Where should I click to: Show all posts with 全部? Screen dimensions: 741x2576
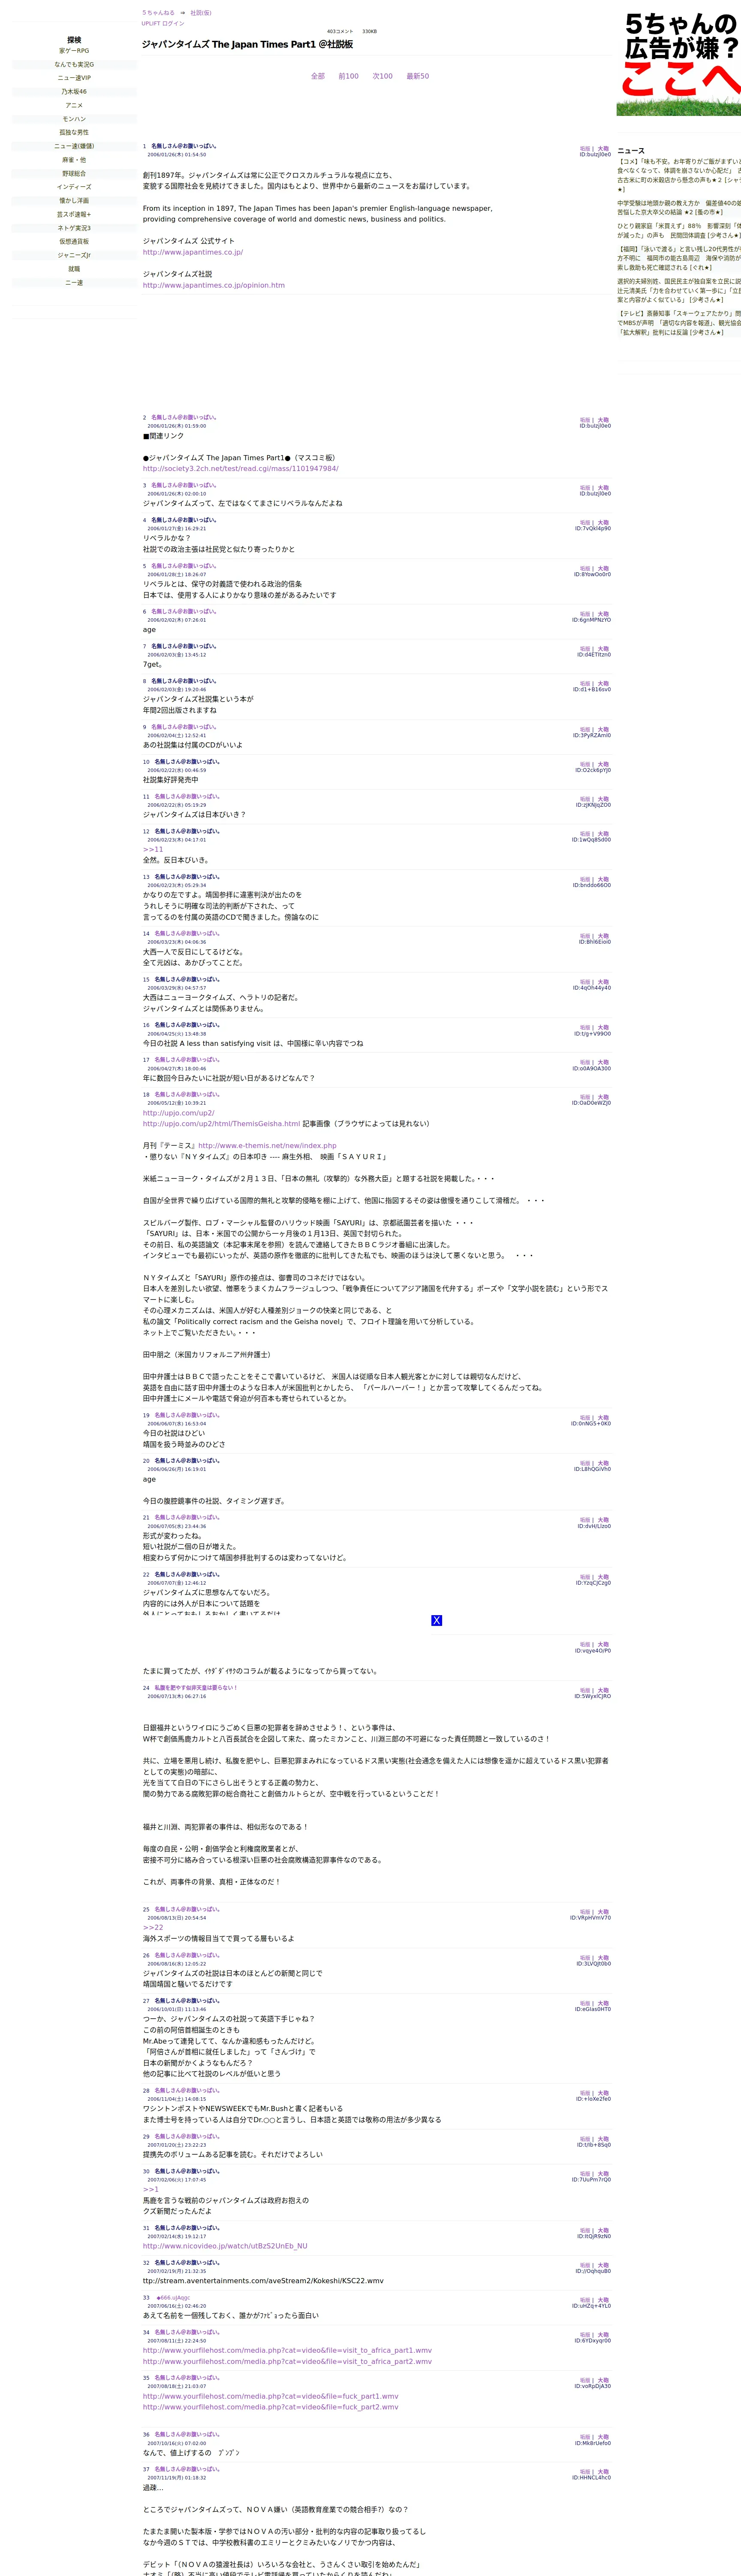pos(318,76)
